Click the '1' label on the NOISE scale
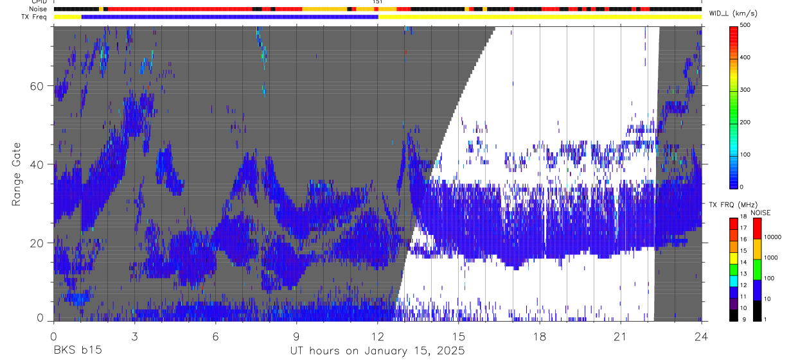 [x=765, y=320]
